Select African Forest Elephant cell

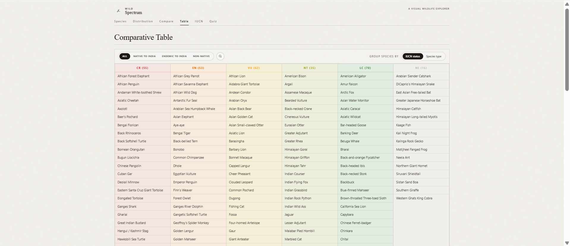point(142,76)
